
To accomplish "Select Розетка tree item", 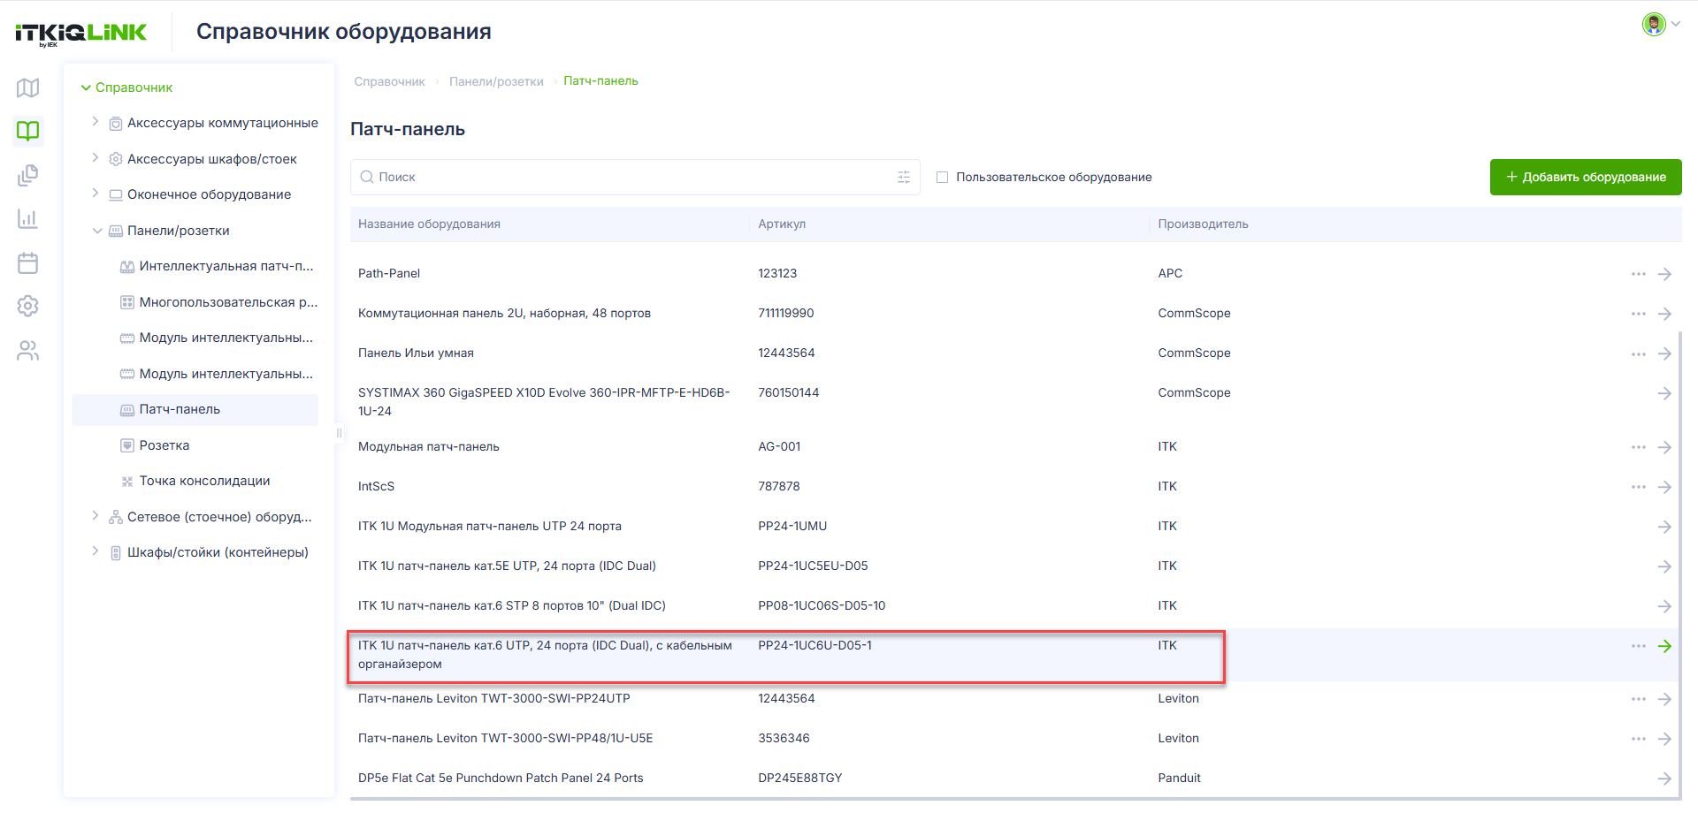I will [155, 445].
